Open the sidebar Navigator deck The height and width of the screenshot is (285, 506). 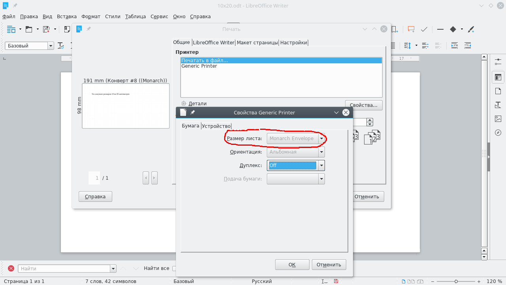pyautogui.click(x=498, y=133)
